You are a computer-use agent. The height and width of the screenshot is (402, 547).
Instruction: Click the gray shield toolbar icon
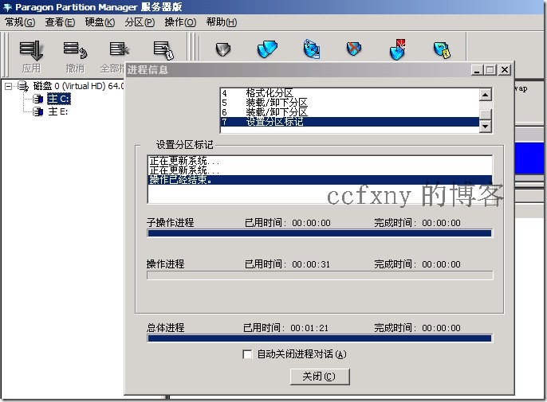click(x=223, y=49)
